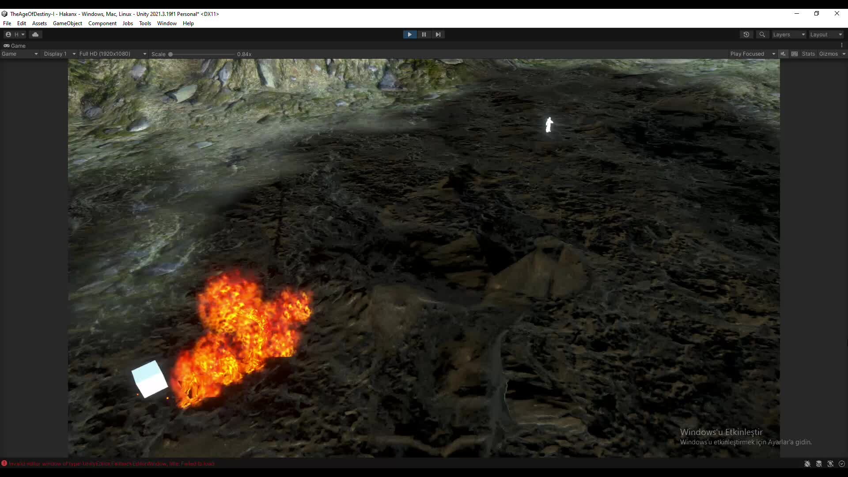848x477 pixels.
Task: Stop play mode with Play button
Action: [x=409, y=34]
